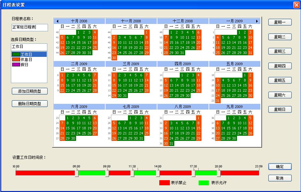Viewport: 301px width, 192px height.
Task: Select the orange 休息日 date type
Action: (26, 59)
